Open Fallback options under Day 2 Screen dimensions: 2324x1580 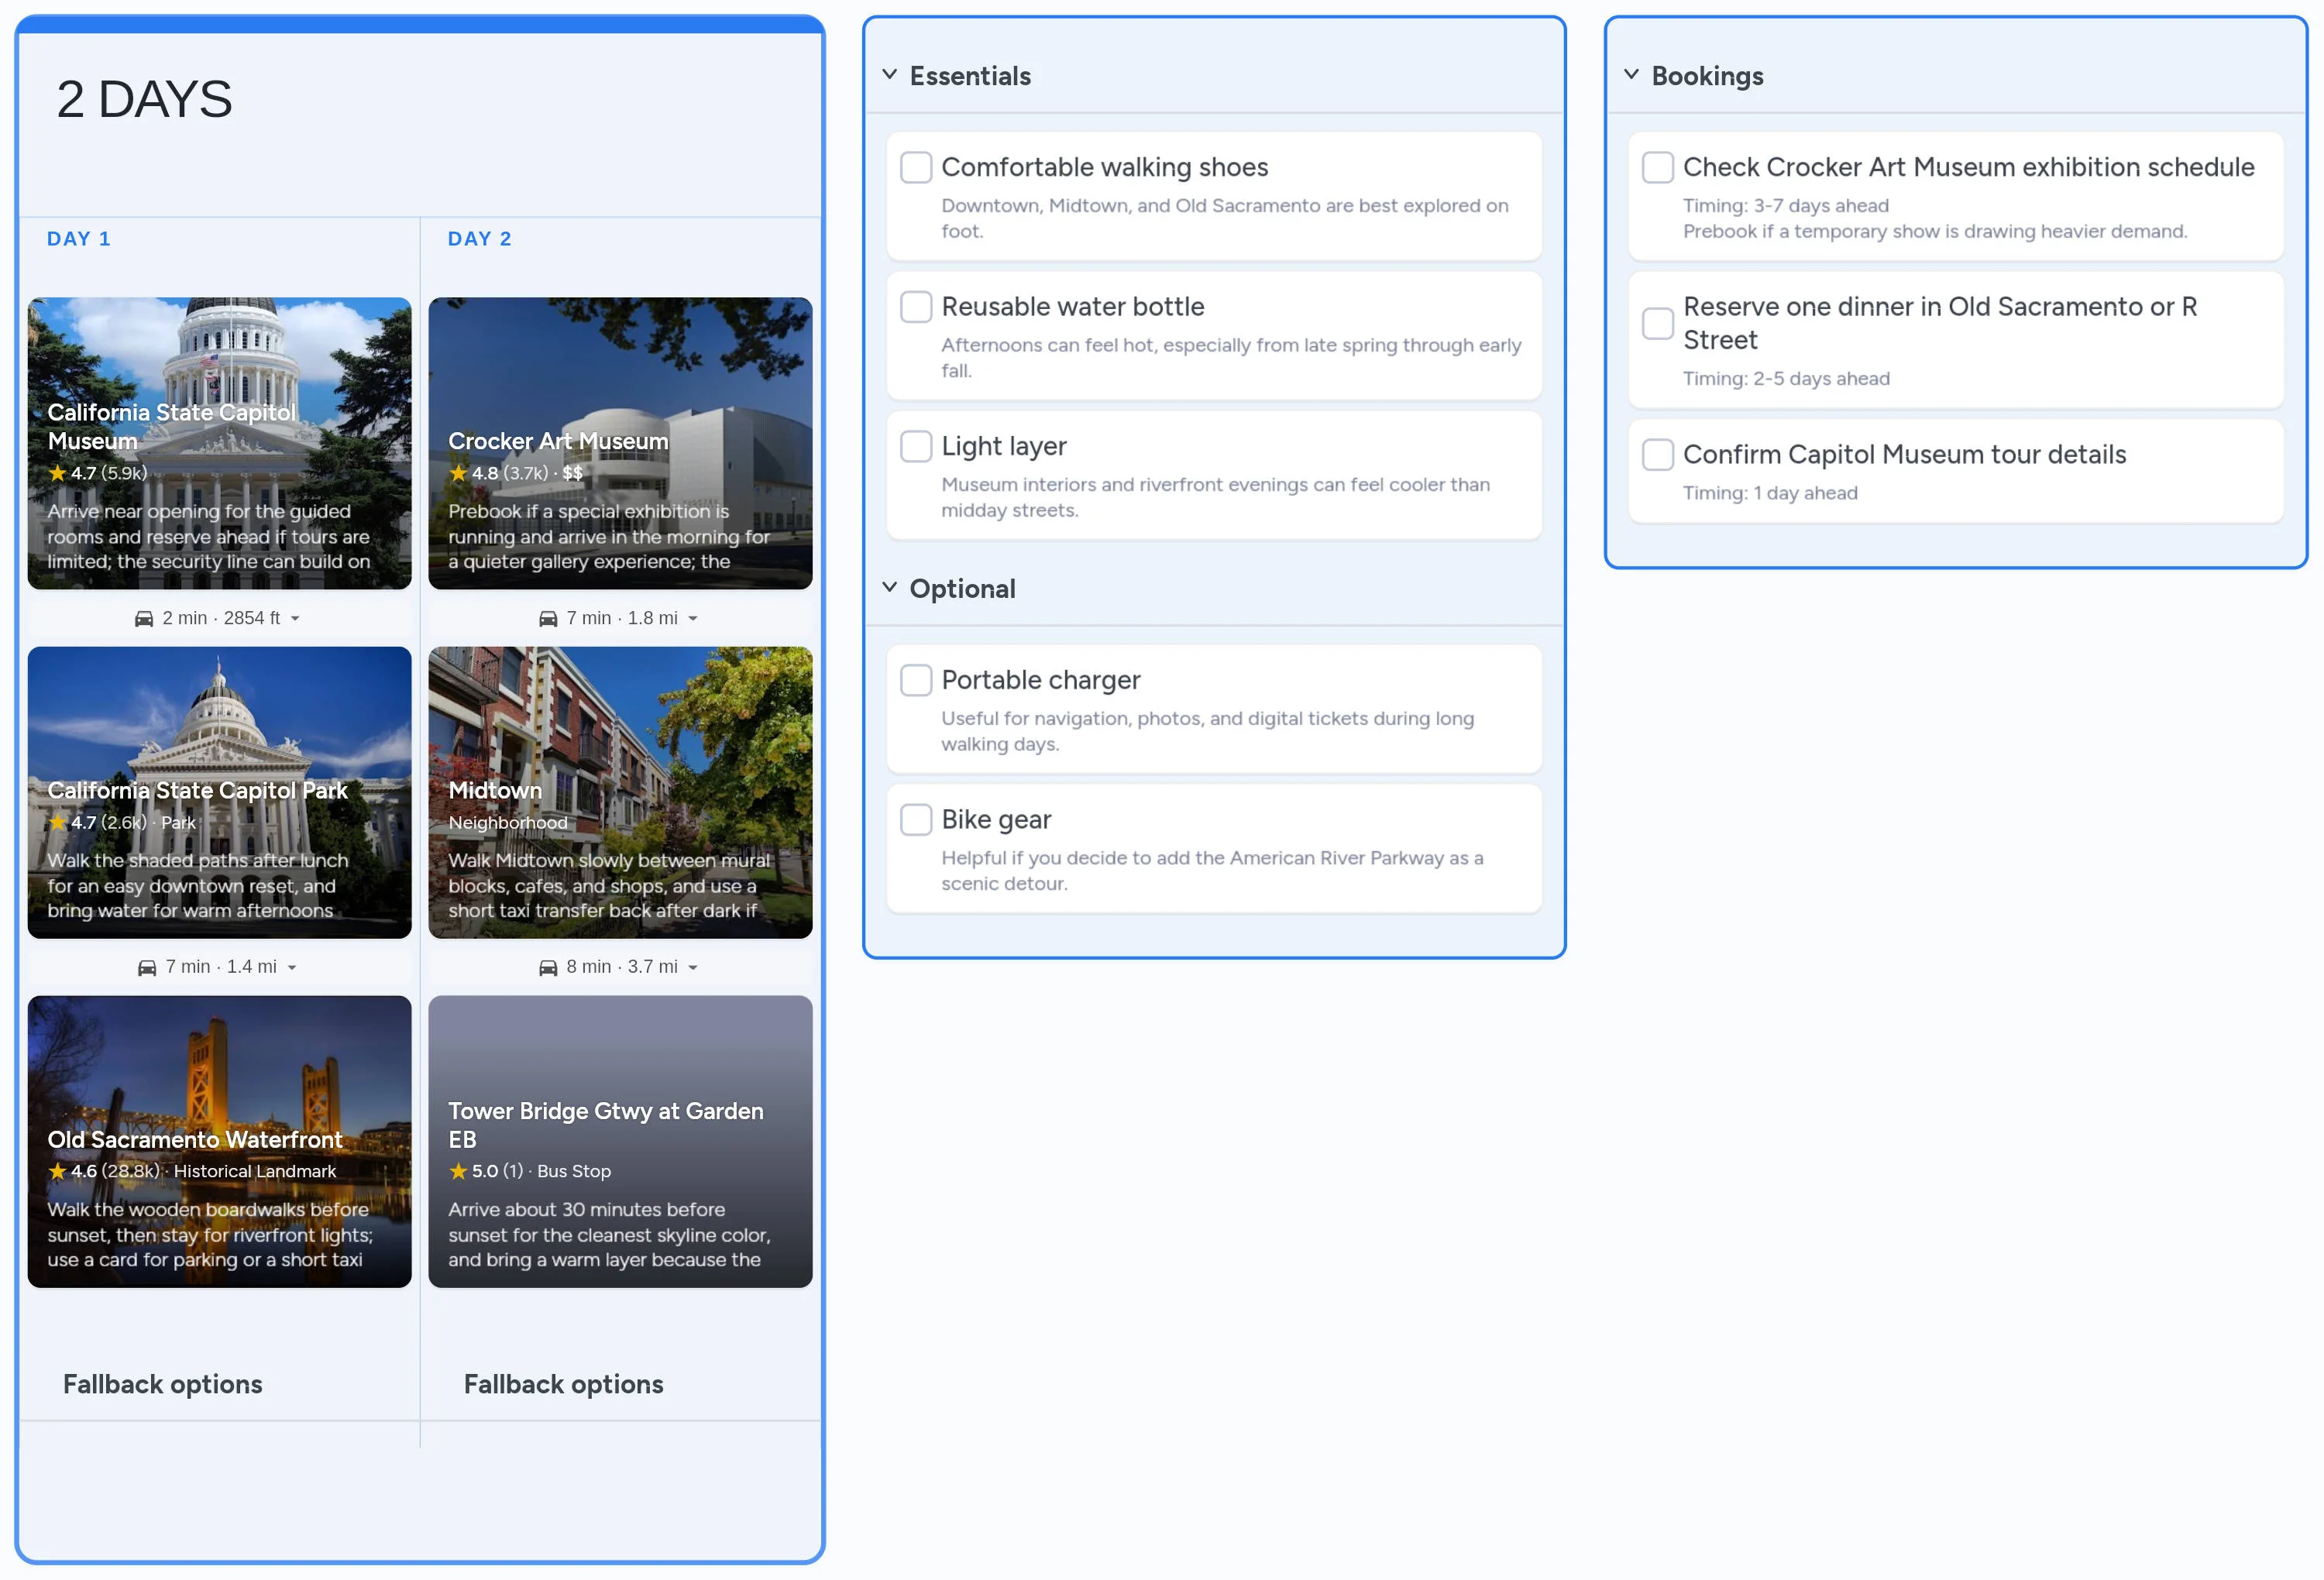563,1384
